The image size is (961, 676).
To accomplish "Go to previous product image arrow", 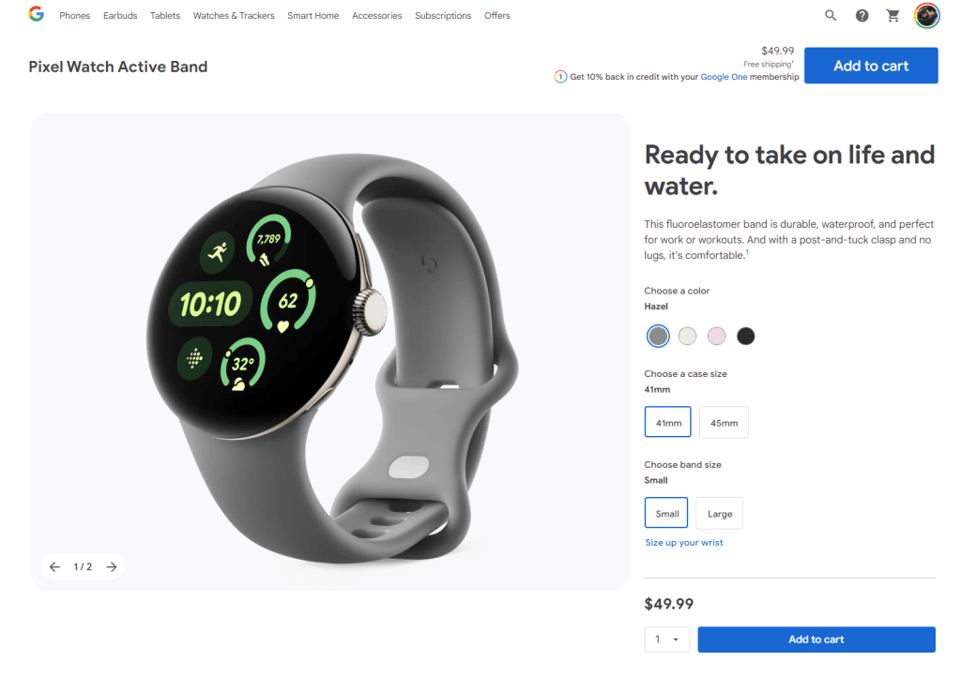I will [54, 567].
